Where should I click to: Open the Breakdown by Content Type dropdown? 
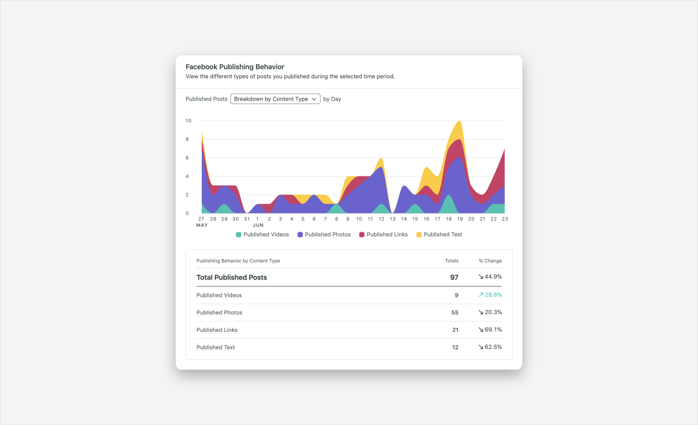(x=275, y=99)
